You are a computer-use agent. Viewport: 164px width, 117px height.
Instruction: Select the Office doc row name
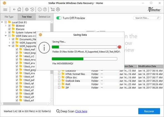[71, 77]
